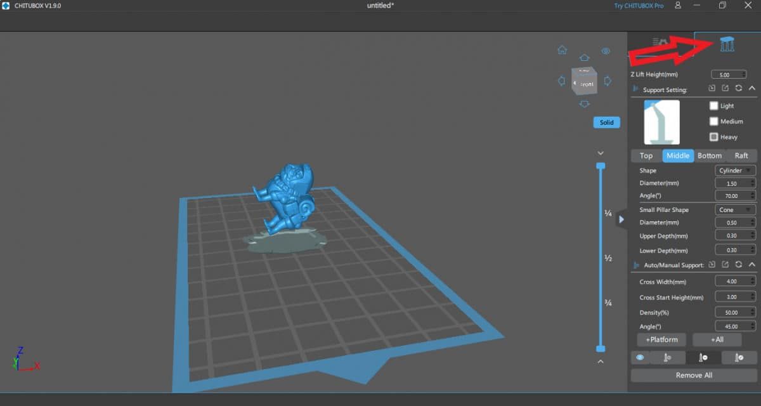
Task: Select the Support settings panel icon
Action: [727, 43]
